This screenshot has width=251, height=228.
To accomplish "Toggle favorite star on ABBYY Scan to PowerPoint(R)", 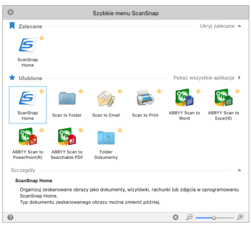I will (42, 130).
